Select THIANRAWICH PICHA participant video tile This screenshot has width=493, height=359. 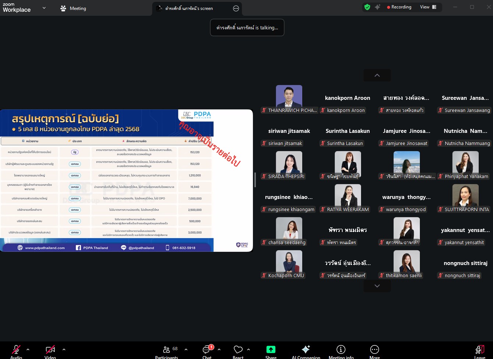289,99
